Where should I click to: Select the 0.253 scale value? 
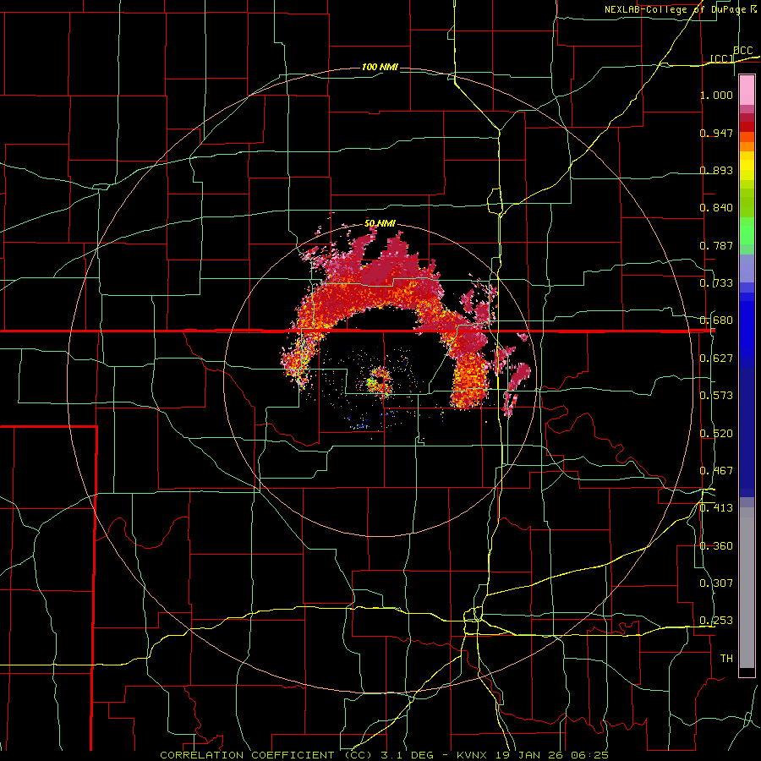coord(716,621)
